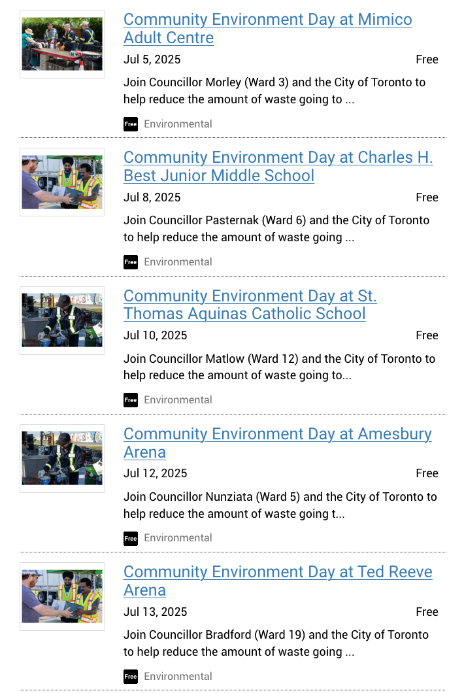
Task: Select Environmental category under Charles H. Best event
Action: pyautogui.click(x=178, y=262)
